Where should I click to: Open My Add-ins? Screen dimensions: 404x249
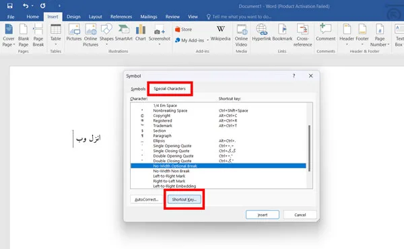coord(189,40)
